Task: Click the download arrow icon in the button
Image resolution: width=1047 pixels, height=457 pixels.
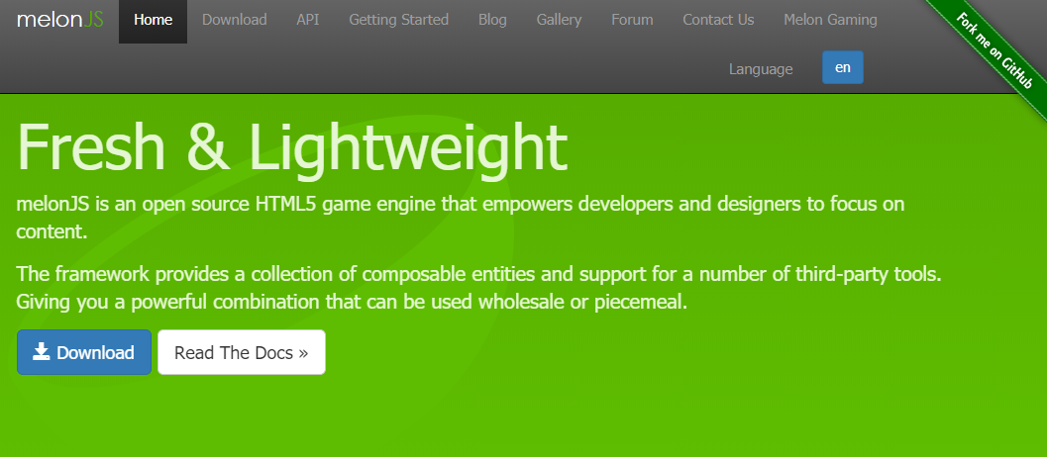Action: [42, 351]
